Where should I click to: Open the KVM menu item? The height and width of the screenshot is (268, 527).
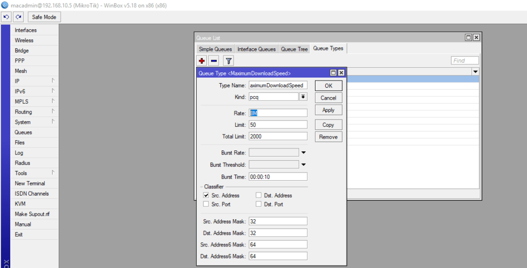click(34, 204)
